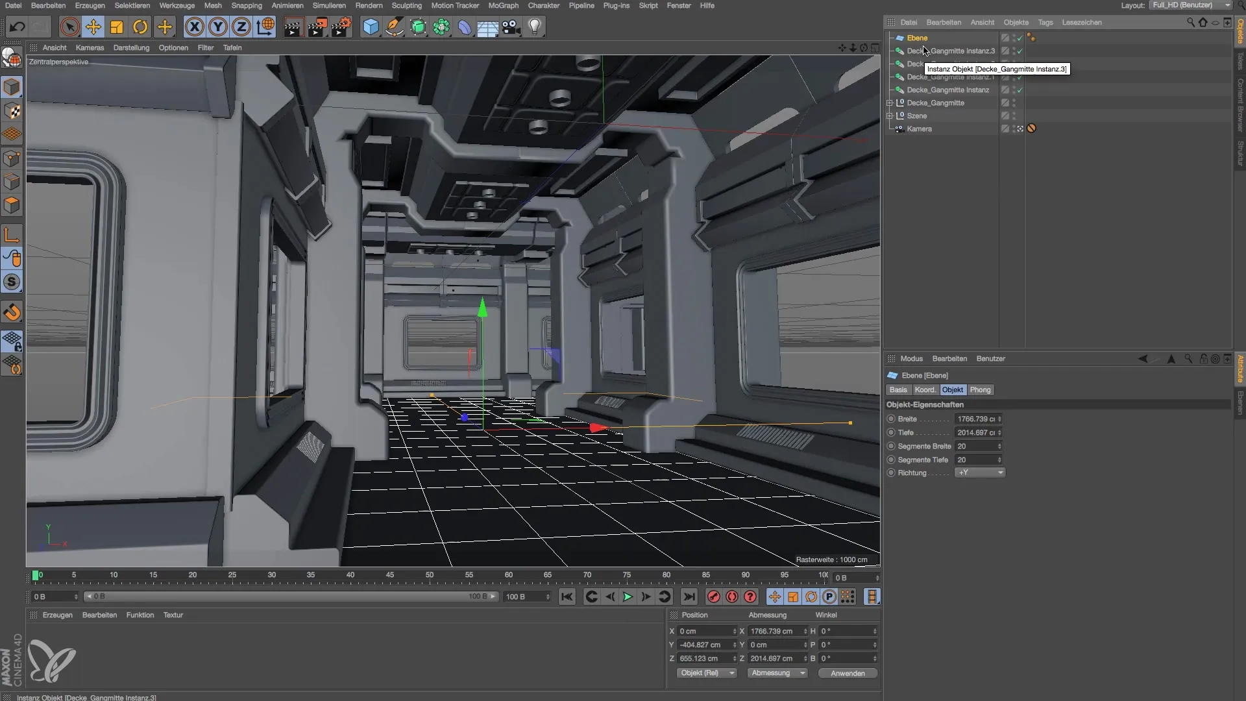Expand the Szene object tree

[890, 116]
